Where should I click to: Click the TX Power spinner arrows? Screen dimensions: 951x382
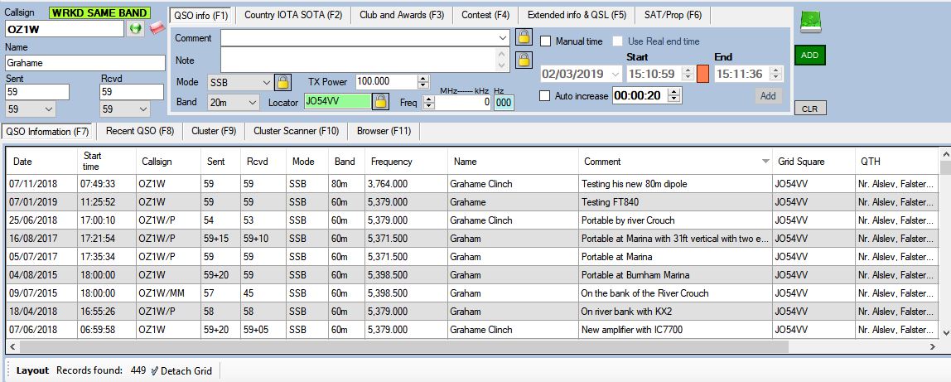pos(423,81)
